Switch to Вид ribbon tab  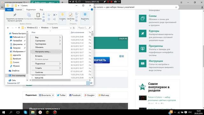pyautogui.click(x=41, y=10)
